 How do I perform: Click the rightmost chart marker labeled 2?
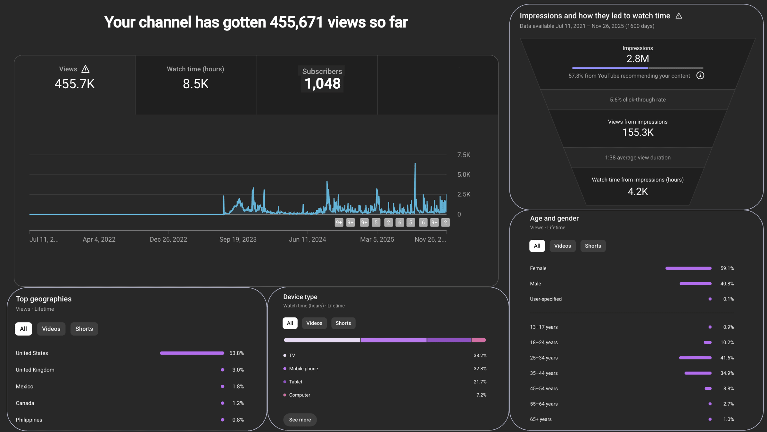pyautogui.click(x=445, y=222)
